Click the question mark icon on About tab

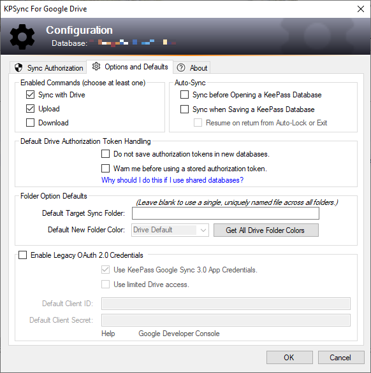181,68
